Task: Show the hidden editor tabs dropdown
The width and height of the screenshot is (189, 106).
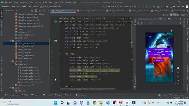Action: pos(184,11)
